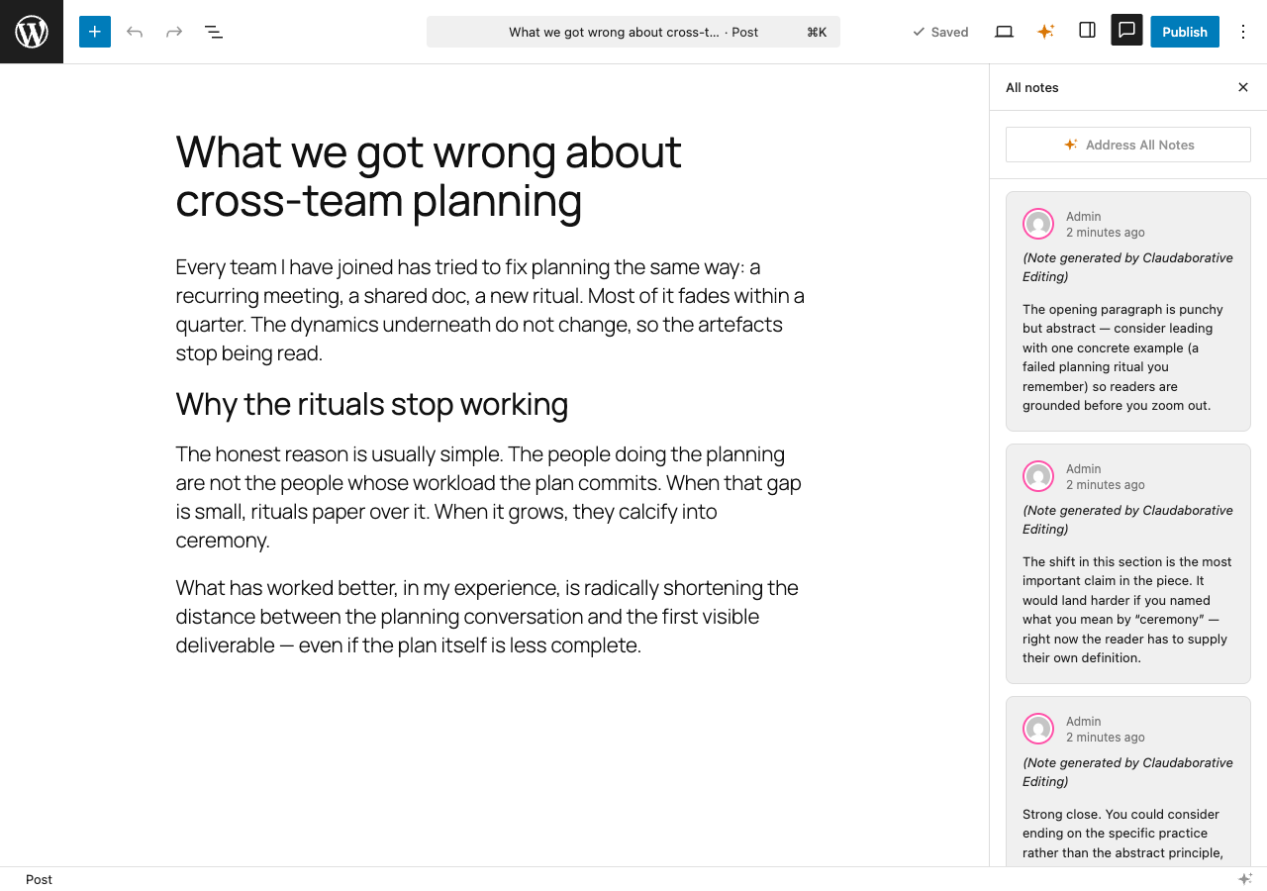The image size is (1267, 891).
Task: Undo the last change
Action: tap(135, 31)
